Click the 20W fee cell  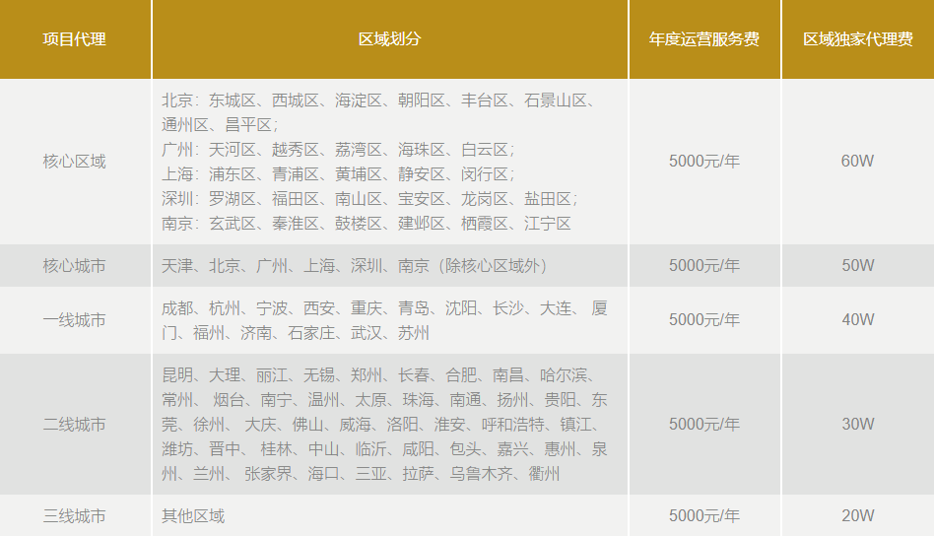[x=857, y=516]
